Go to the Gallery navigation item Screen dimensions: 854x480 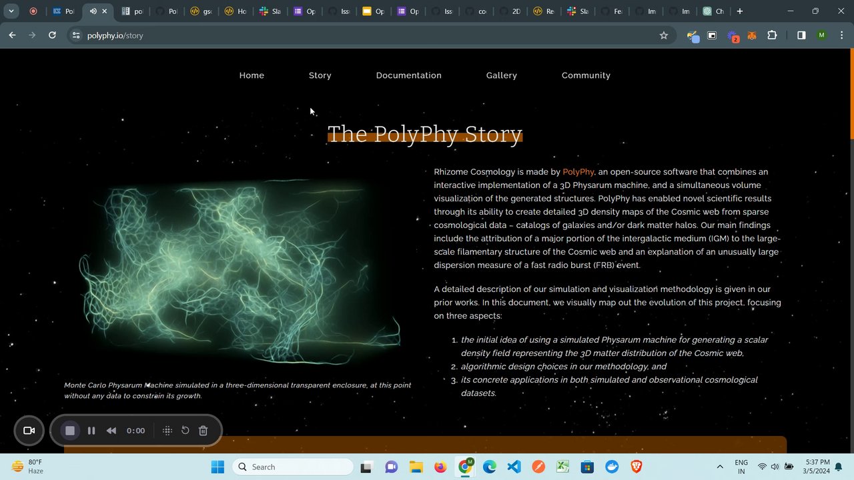point(502,75)
